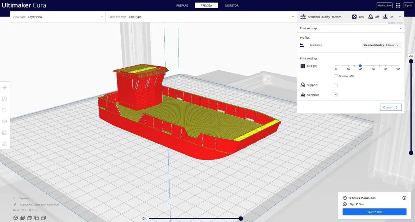Viewport: 415px width, 222px height.
Task: Click the upper layer slider handle
Action: tap(411, 61)
